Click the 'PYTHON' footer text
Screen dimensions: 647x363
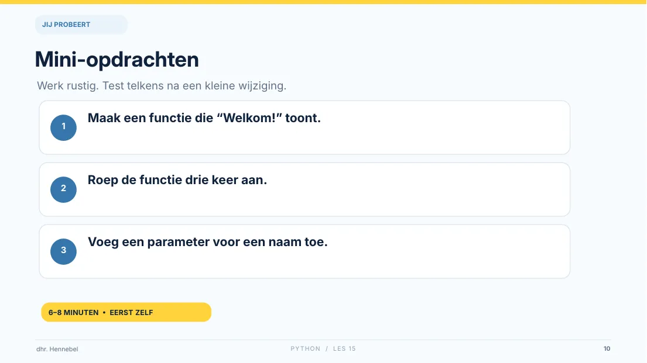coord(305,348)
